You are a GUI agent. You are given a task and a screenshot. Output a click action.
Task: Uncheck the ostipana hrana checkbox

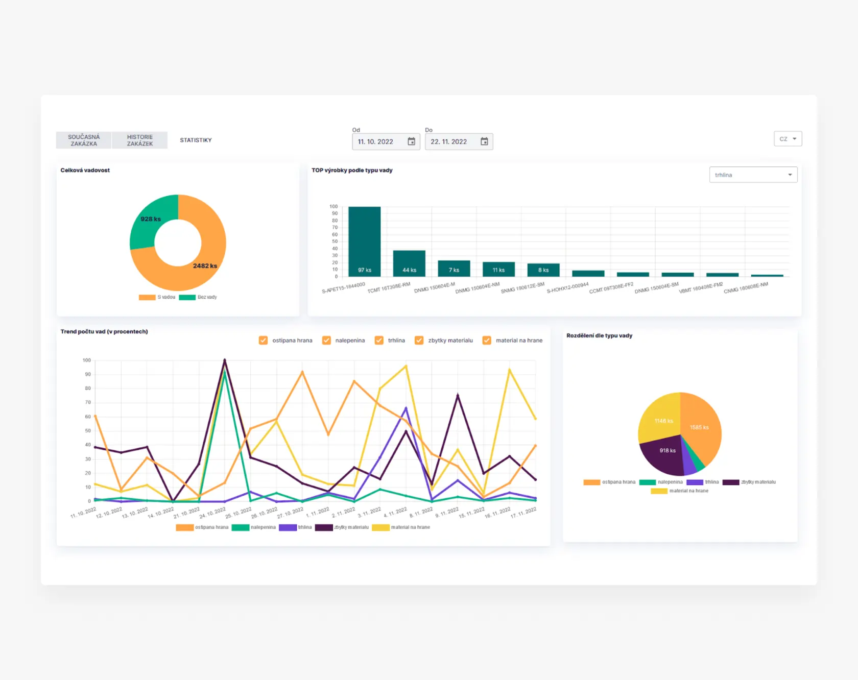point(264,341)
